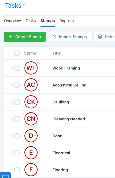Tick the select-all checkbox in the header row
Screen dimensions: 115x178
17,53
